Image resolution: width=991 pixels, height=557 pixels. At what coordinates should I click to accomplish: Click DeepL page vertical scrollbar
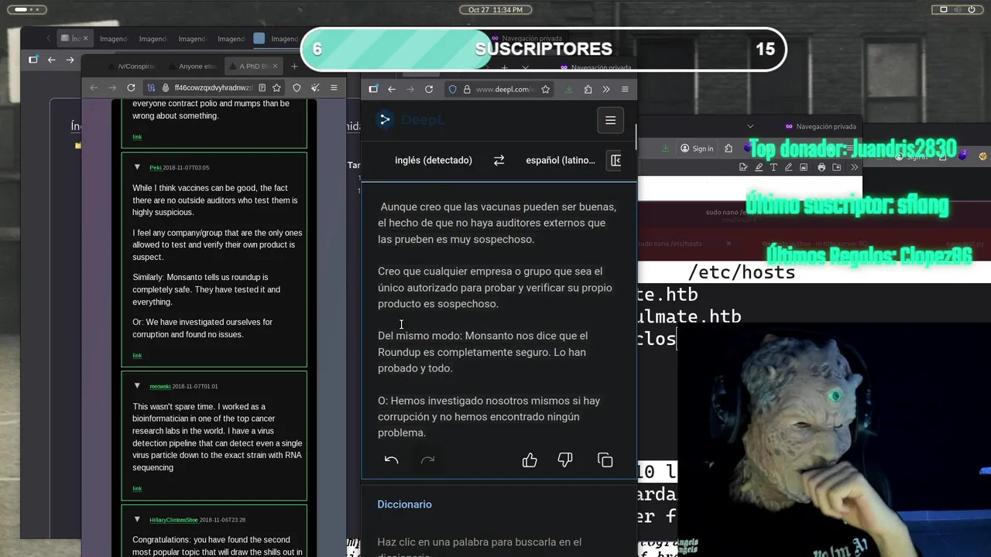[636, 136]
